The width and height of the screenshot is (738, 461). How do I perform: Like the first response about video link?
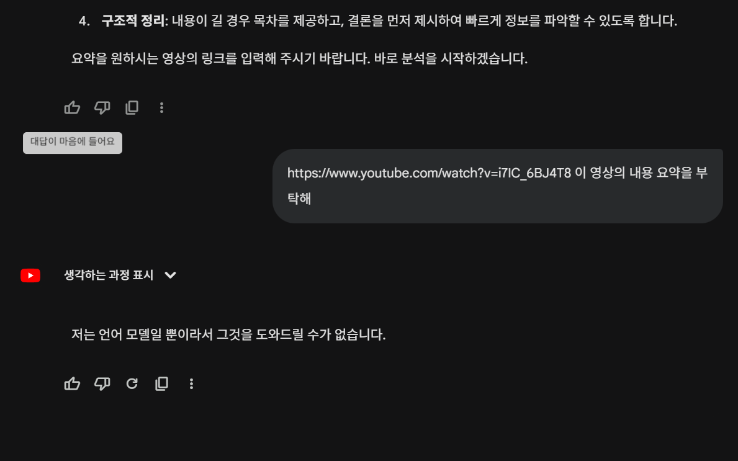[x=73, y=108]
